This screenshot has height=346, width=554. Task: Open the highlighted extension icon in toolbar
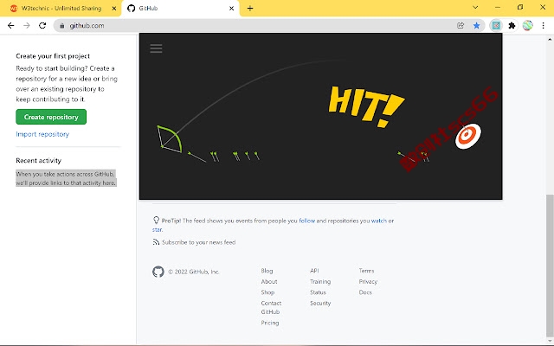496,25
